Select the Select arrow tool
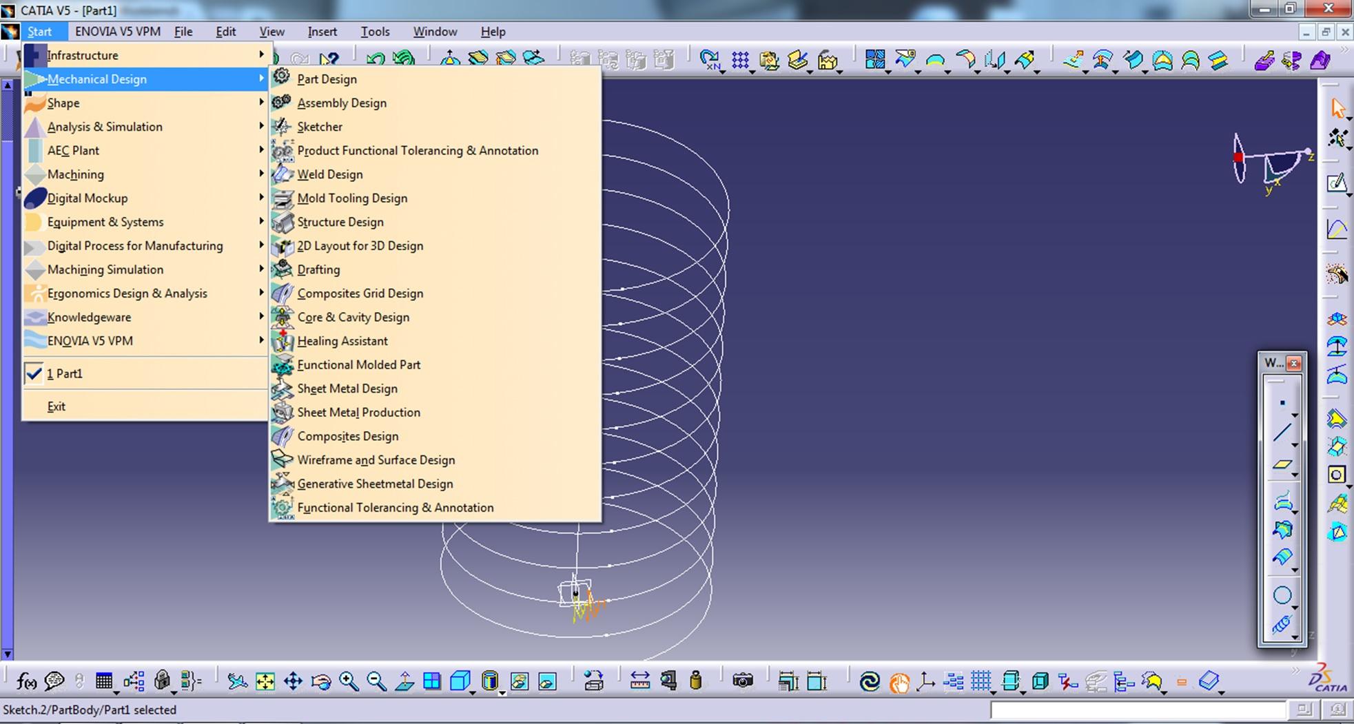The height and width of the screenshot is (724, 1354). coord(1337,108)
